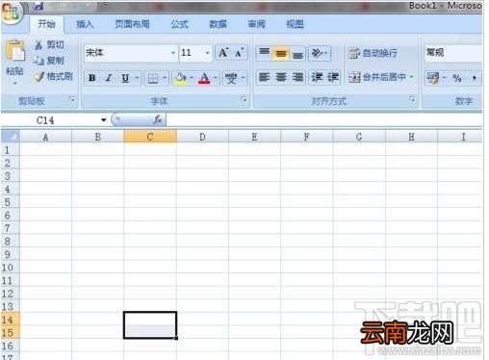Increase font size with large A

pos(223,53)
